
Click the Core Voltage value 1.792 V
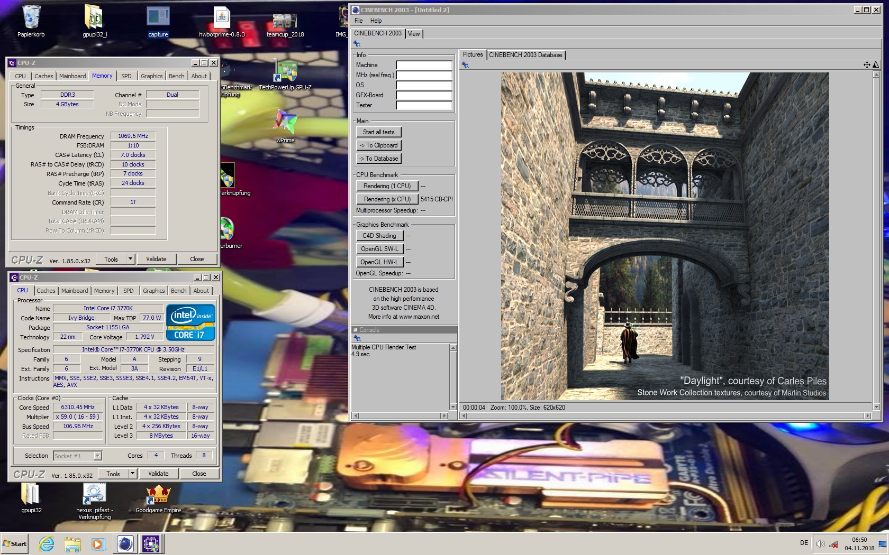pos(144,337)
